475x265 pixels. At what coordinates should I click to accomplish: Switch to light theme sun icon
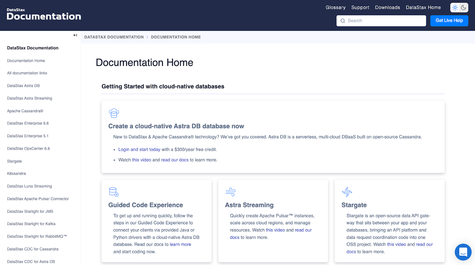coord(455,7)
